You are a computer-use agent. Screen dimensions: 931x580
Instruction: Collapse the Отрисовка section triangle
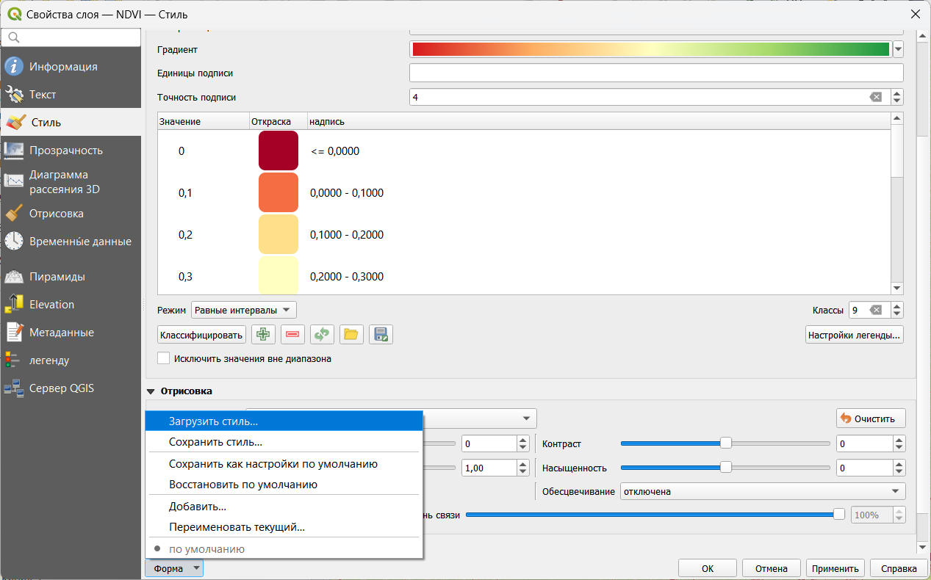151,391
